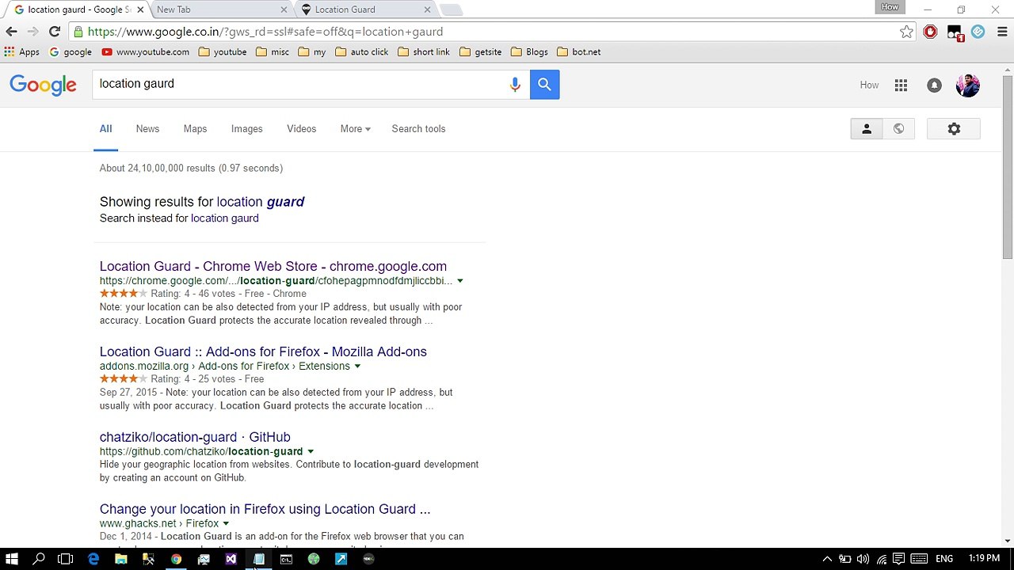Viewport: 1014px width, 570px height.
Task: Open the Google apps grid
Action: (x=901, y=85)
